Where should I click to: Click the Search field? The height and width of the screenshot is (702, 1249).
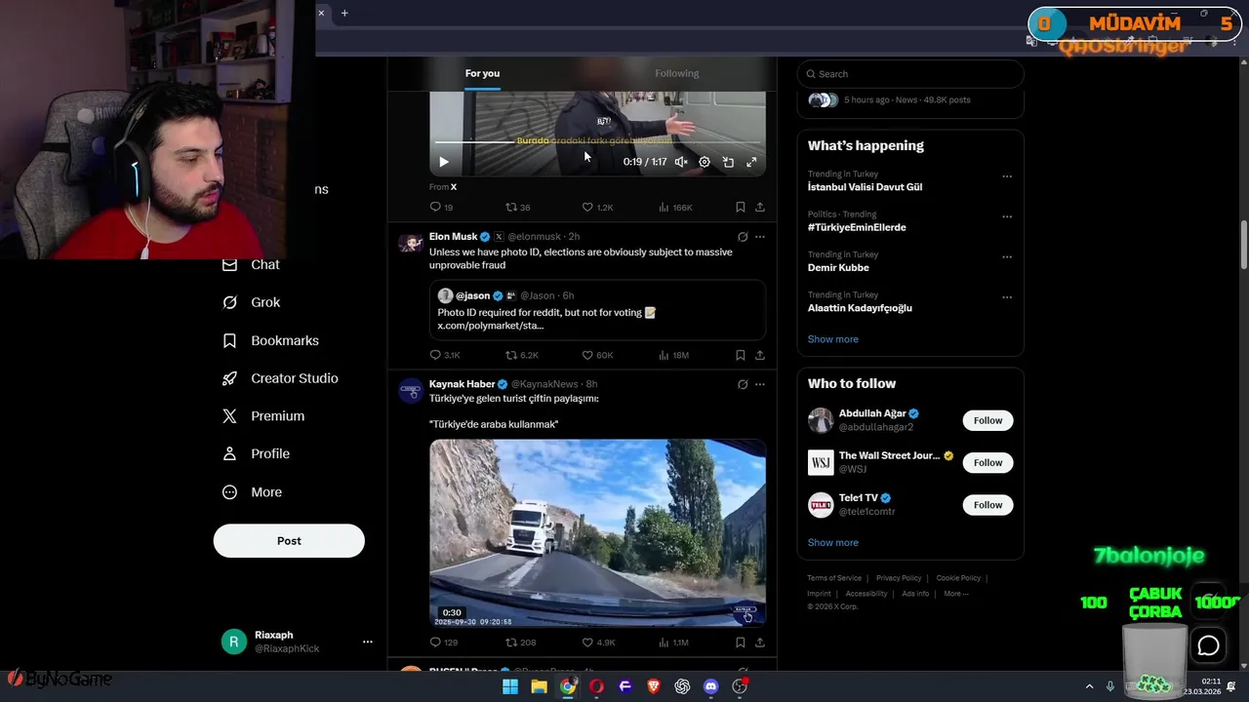click(x=910, y=74)
